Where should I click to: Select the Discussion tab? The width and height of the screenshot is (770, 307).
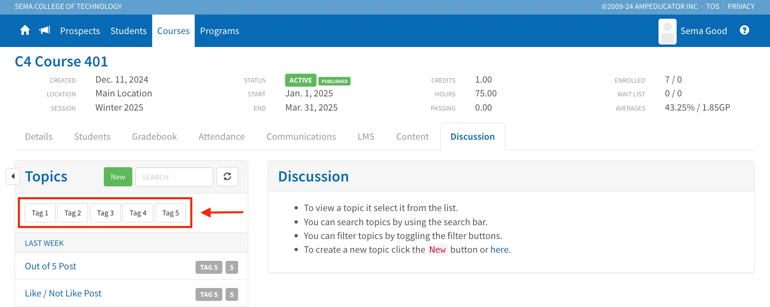coord(473,136)
